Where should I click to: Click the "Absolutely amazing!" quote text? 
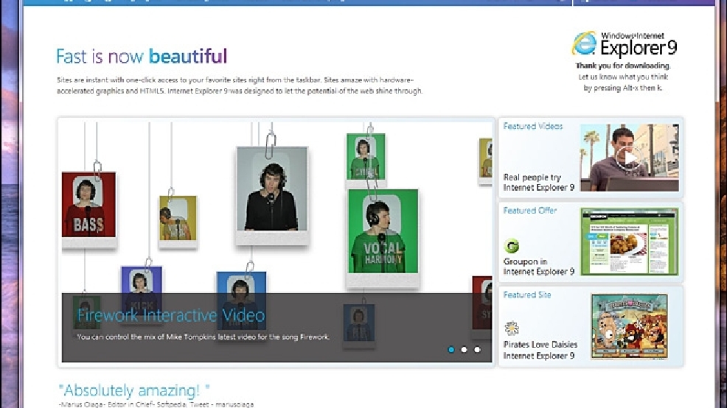[x=134, y=390]
